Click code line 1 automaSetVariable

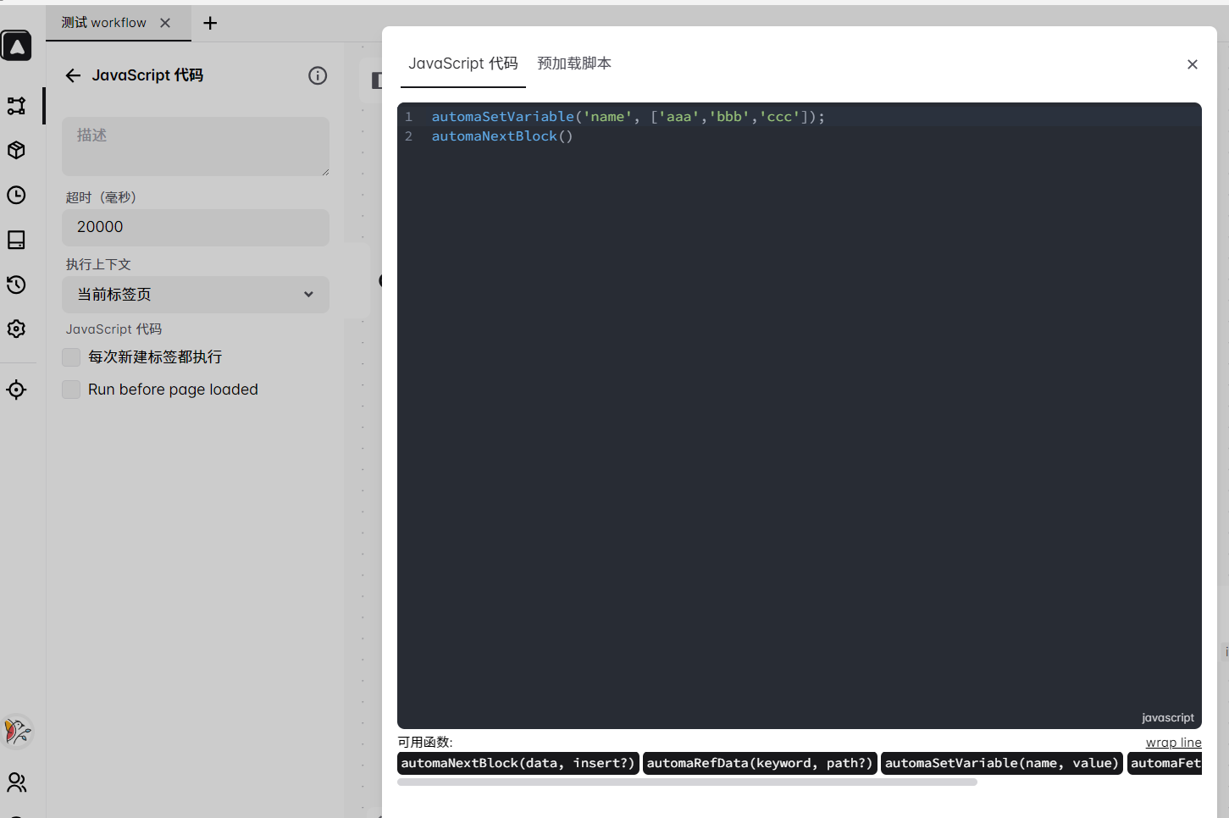pos(628,117)
